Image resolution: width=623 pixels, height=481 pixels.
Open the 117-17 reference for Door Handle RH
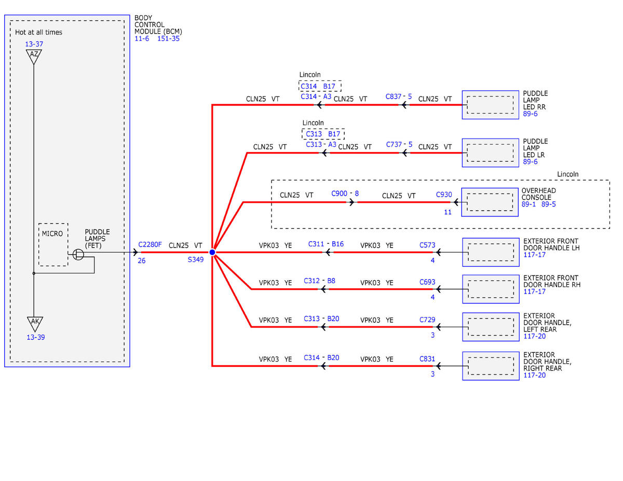click(534, 292)
